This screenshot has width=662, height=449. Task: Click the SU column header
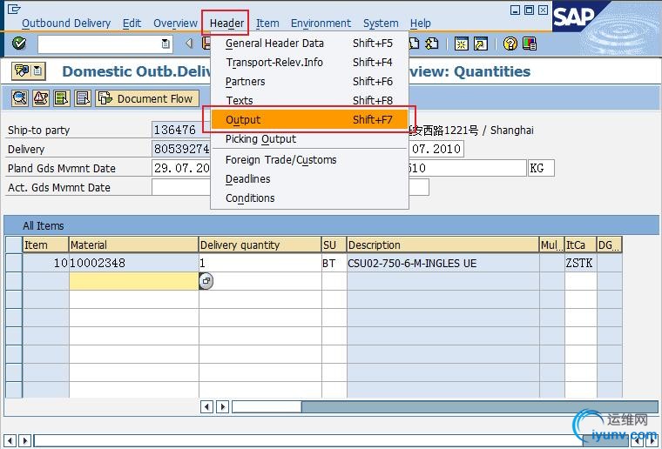(x=334, y=245)
